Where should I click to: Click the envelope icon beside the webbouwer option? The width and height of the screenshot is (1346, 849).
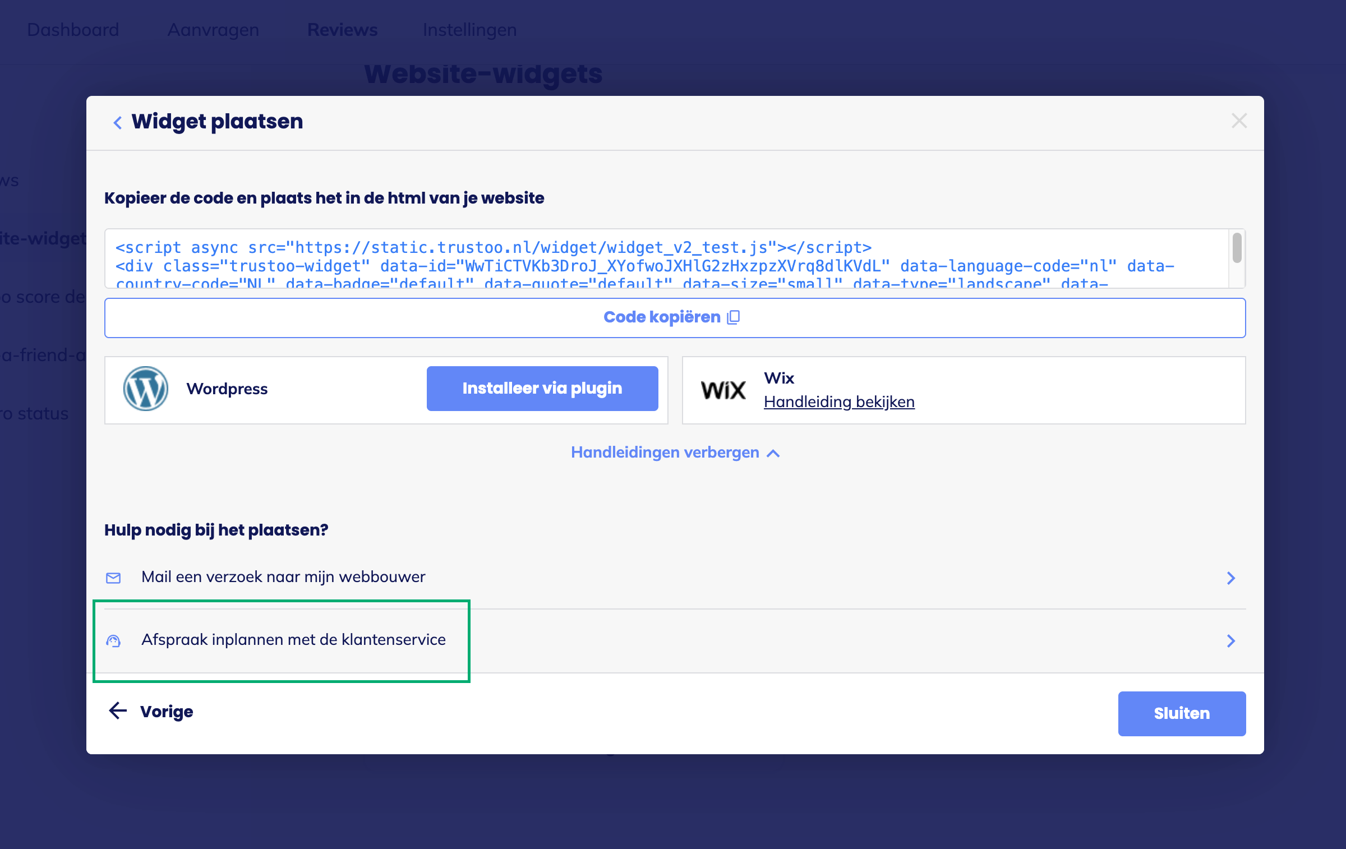click(x=113, y=578)
